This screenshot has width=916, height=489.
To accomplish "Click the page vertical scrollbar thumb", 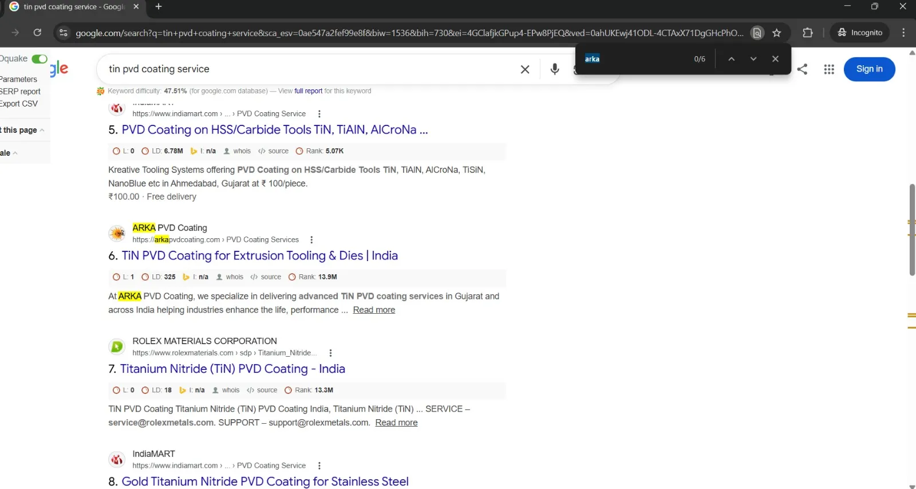I will pyautogui.click(x=912, y=230).
